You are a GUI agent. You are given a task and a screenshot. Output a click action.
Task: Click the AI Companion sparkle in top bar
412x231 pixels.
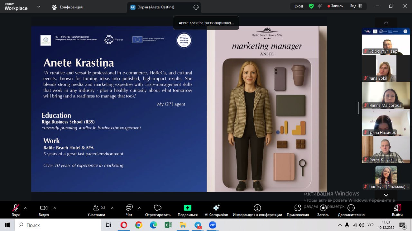pos(320,6)
